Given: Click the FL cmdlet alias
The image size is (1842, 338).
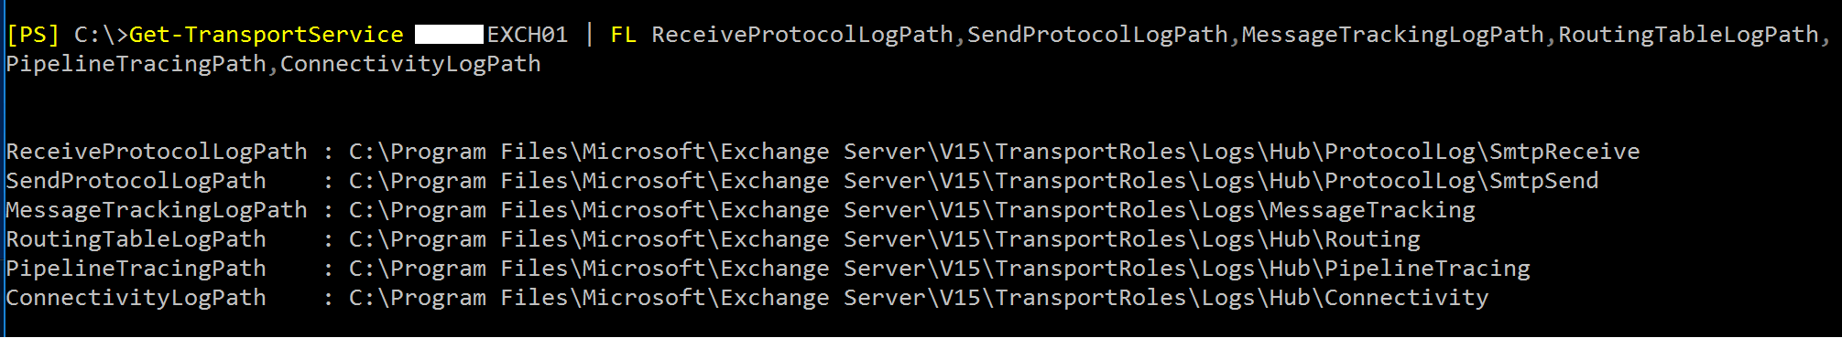Looking at the screenshot, I should [624, 35].
